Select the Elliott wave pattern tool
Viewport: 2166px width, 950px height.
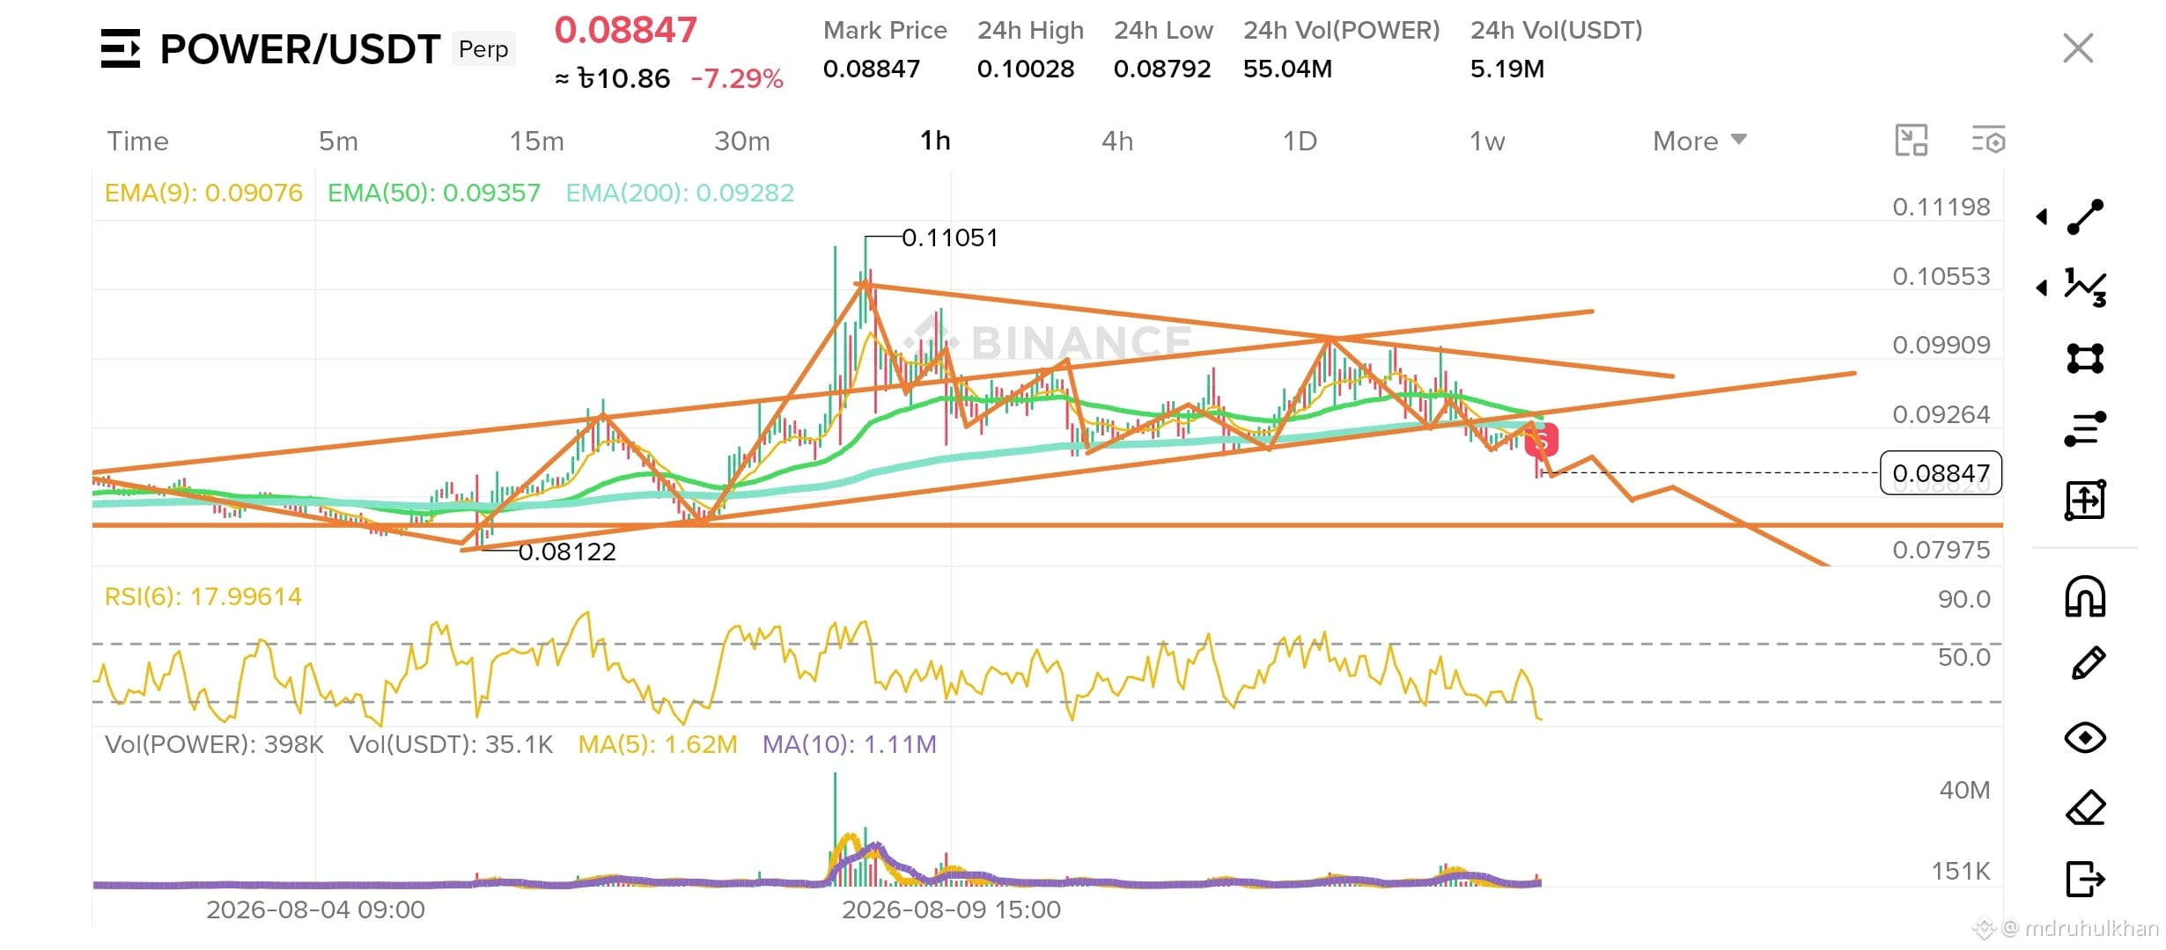pyautogui.click(x=2085, y=288)
